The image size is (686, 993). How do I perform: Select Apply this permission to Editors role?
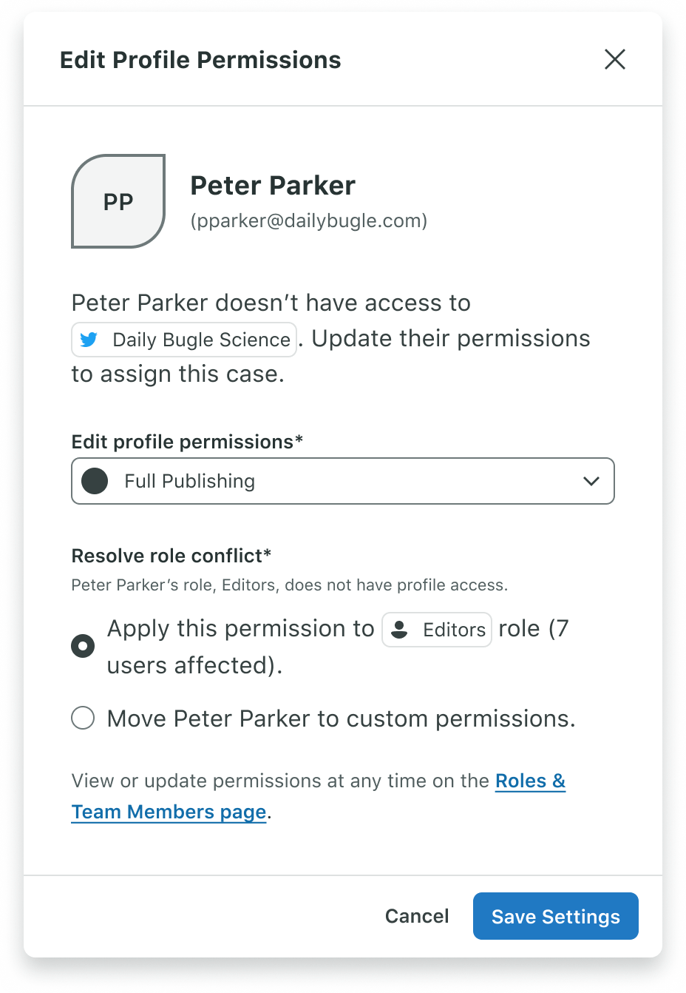[x=83, y=646]
